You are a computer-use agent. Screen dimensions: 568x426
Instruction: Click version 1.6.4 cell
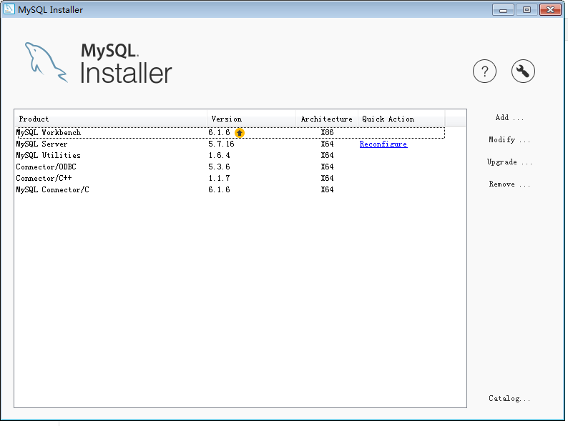coord(219,156)
